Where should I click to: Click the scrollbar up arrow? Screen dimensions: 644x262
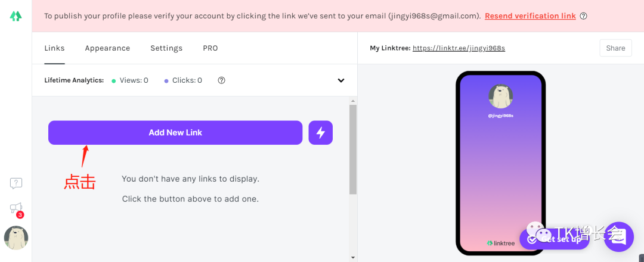click(353, 101)
